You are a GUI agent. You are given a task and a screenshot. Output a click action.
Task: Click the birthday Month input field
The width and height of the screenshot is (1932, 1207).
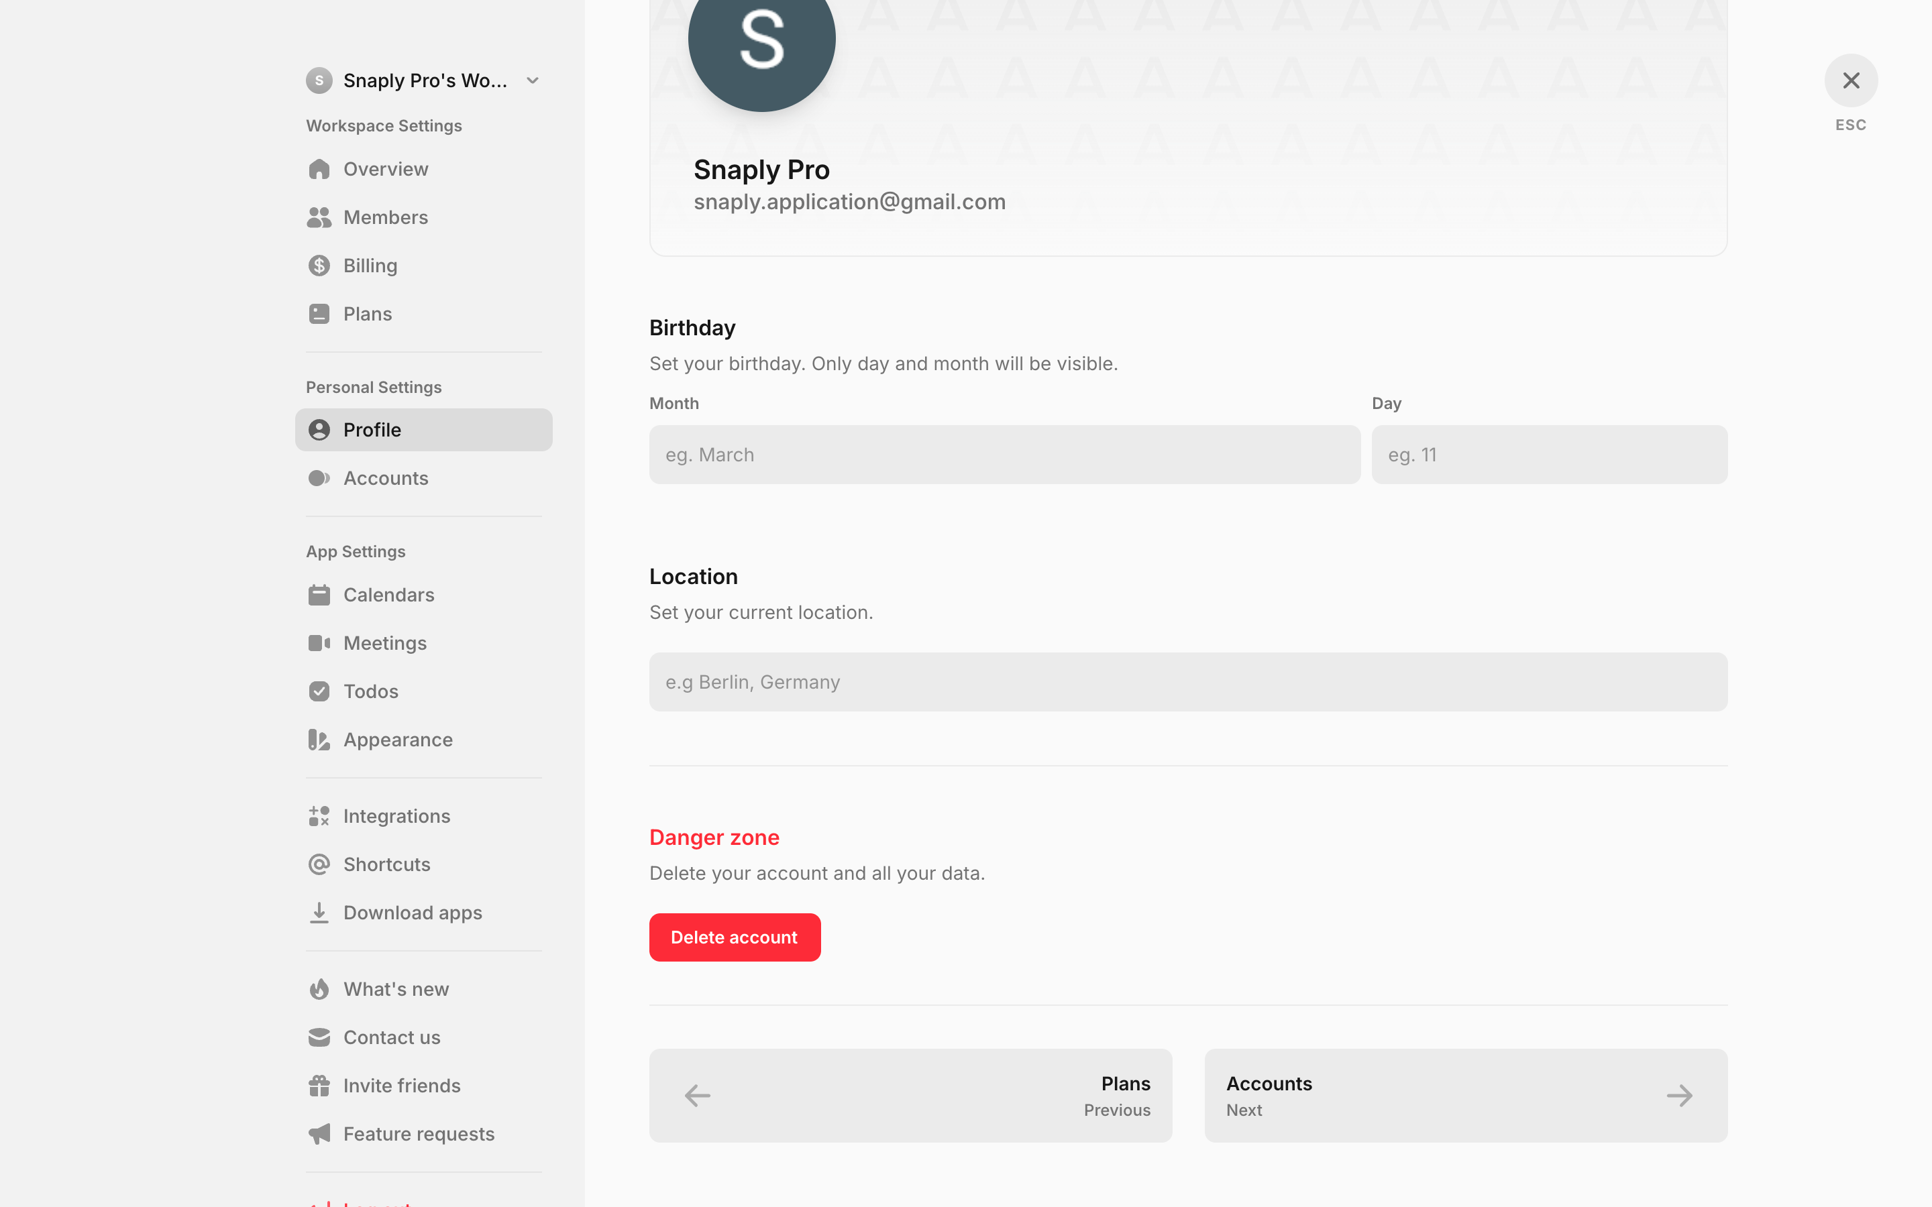tap(1004, 454)
